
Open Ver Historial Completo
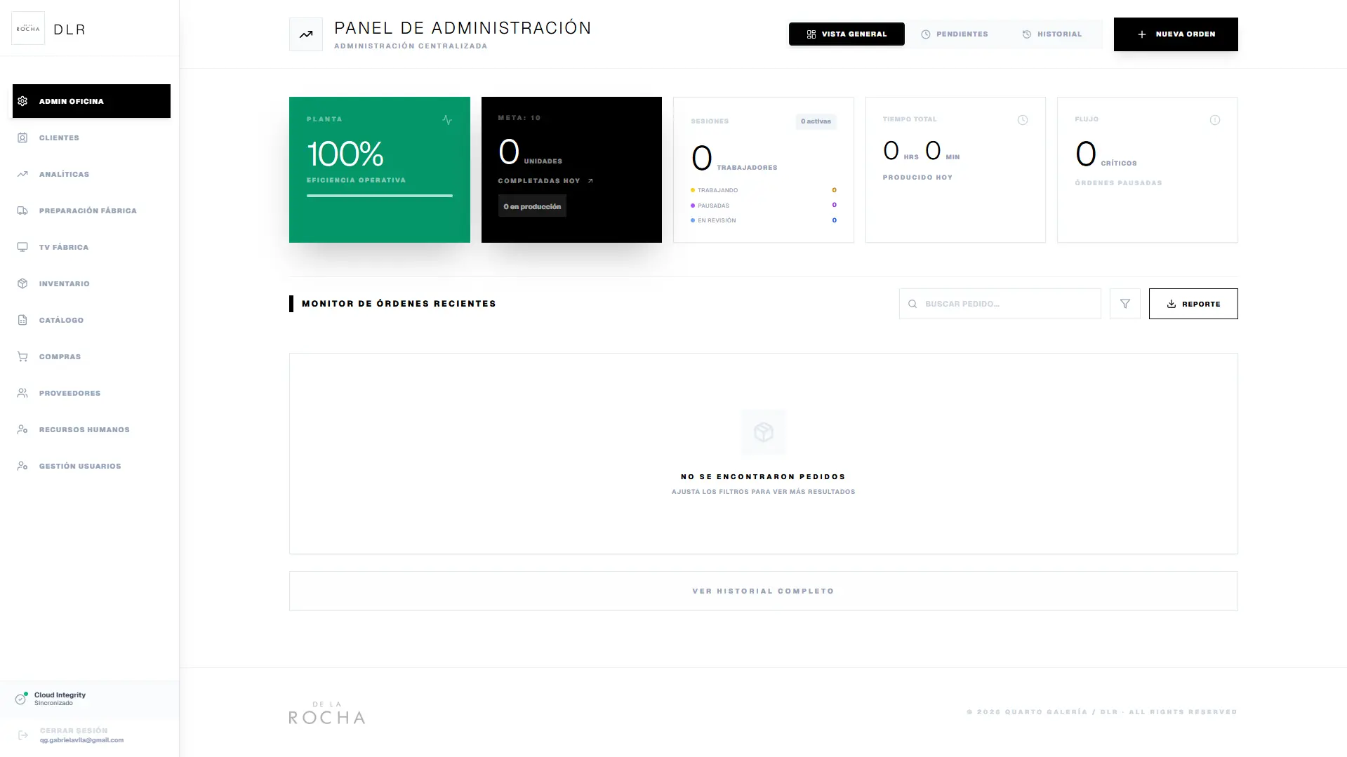click(763, 591)
